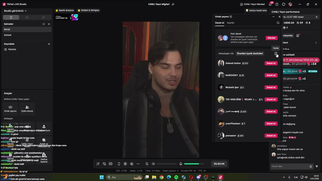
Task: Dismiss the +0.07 ABD doları notice
Action: [x=316, y=17]
